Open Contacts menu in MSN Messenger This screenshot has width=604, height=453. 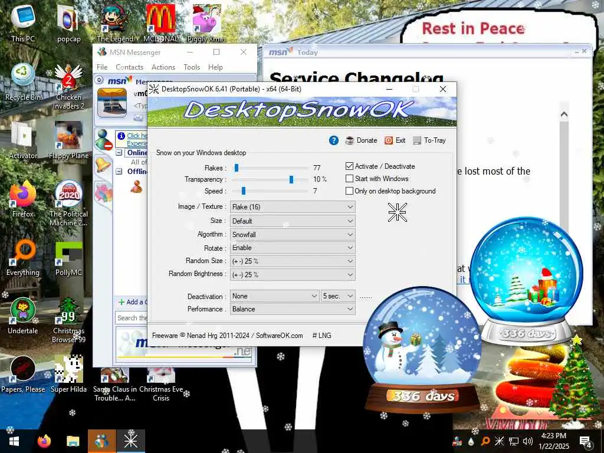click(x=129, y=67)
